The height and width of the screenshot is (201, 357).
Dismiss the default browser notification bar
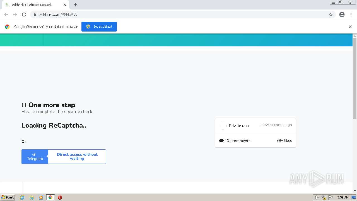pyautogui.click(x=350, y=27)
